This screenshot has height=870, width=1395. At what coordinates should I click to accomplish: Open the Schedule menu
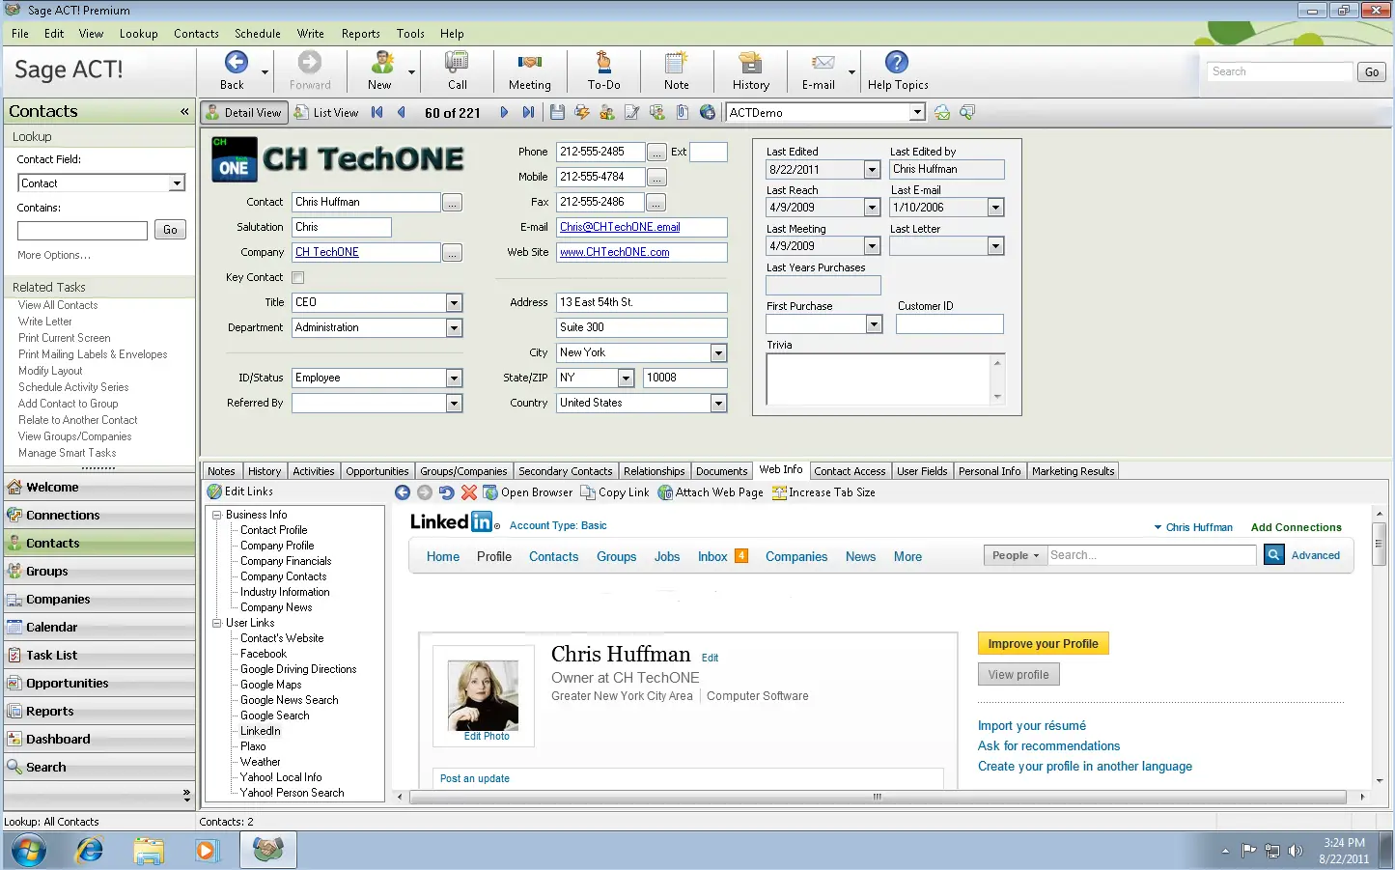pyautogui.click(x=258, y=34)
